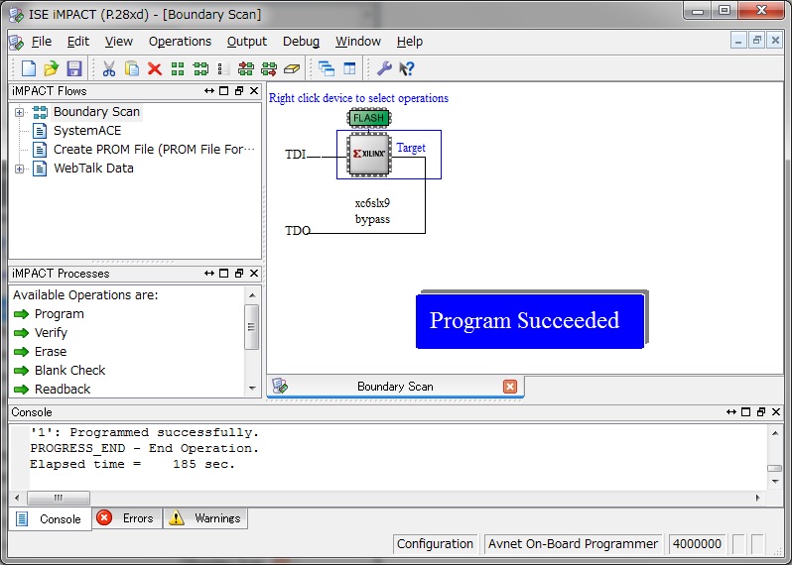The image size is (792, 565).
Task: Click the four green squares toolbar icon
Action: coord(178,68)
